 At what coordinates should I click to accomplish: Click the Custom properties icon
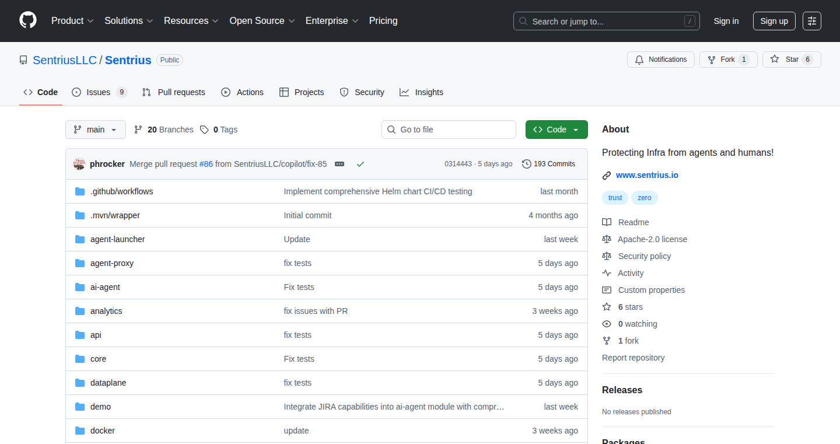607,290
